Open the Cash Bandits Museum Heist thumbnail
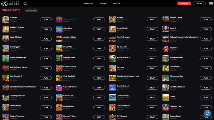214x120 pixels. click(112, 78)
